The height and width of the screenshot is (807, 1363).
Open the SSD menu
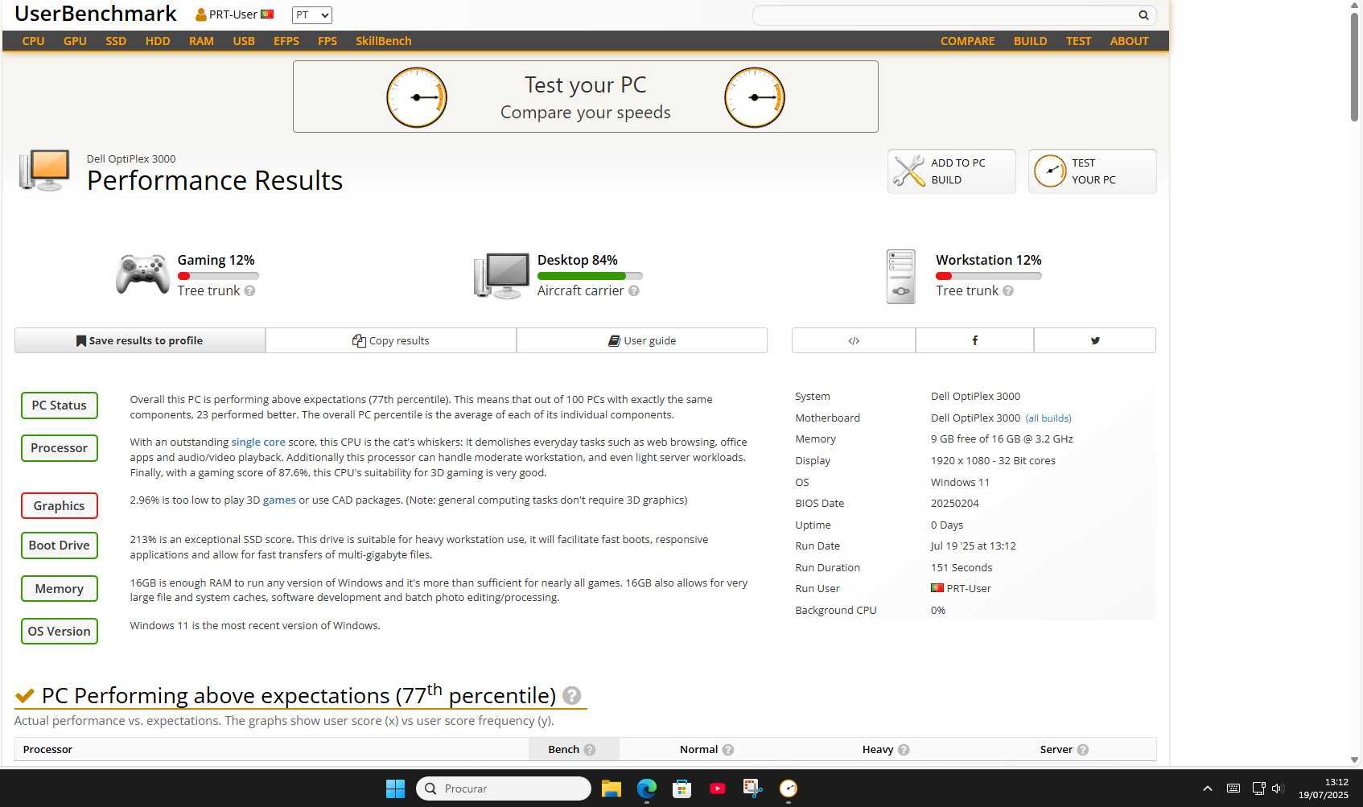pos(116,41)
